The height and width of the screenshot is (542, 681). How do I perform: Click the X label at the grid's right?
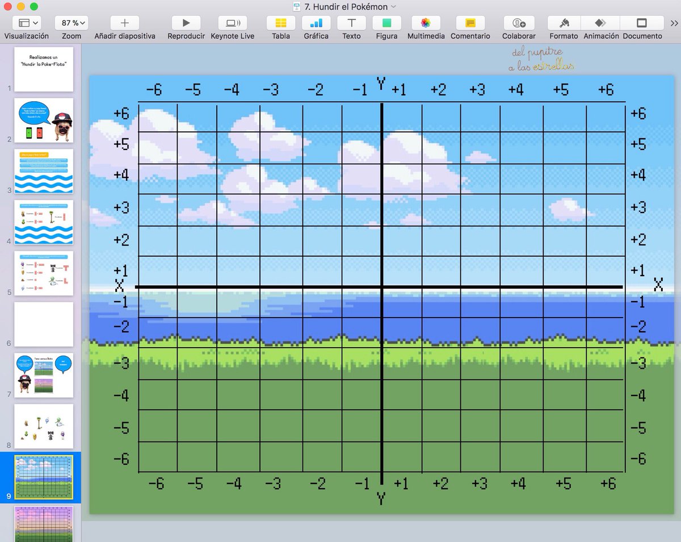pyautogui.click(x=658, y=285)
